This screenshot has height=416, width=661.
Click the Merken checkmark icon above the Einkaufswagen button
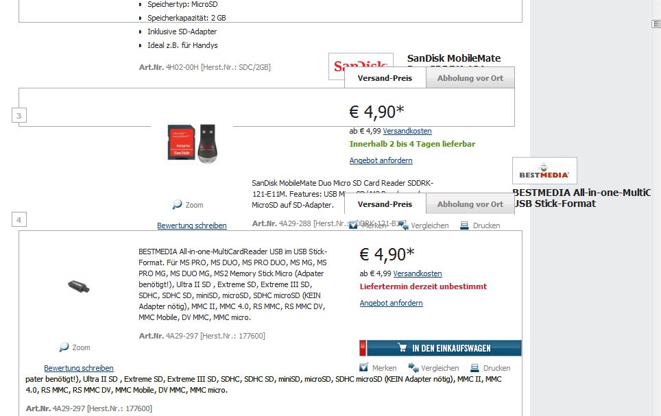(364, 367)
